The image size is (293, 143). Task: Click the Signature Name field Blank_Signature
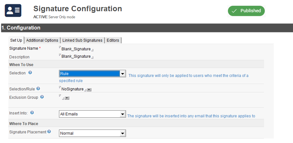[x=76, y=49]
